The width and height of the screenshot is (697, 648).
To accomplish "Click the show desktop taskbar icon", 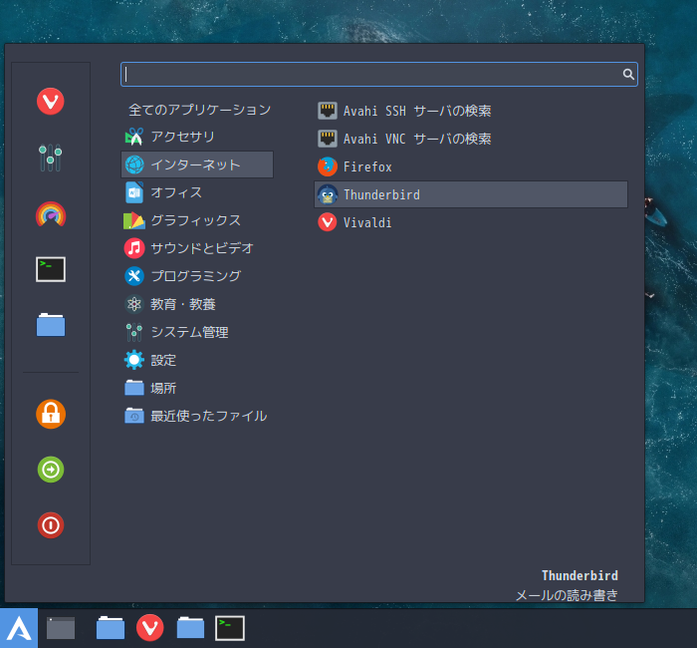I will tap(61, 628).
